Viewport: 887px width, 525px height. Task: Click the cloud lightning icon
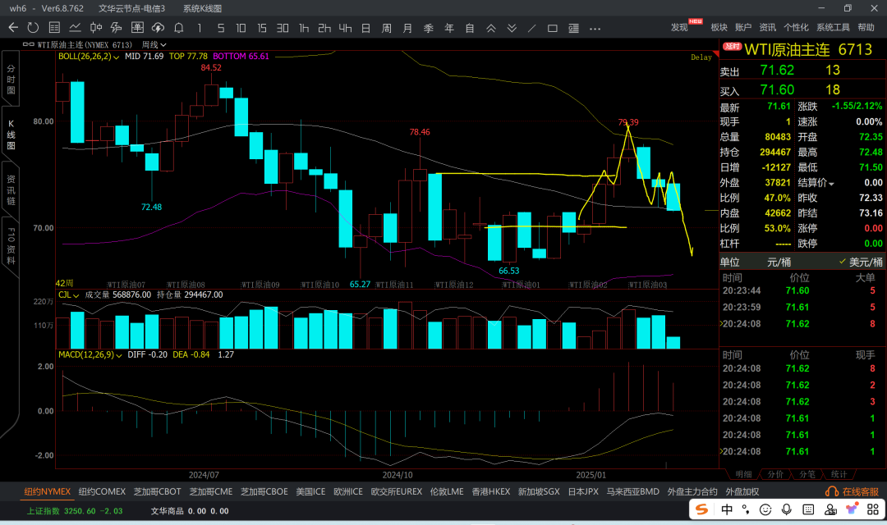click(x=158, y=28)
